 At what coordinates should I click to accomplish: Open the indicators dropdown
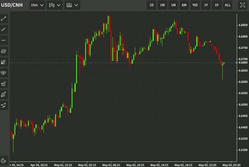click(72, 5)
